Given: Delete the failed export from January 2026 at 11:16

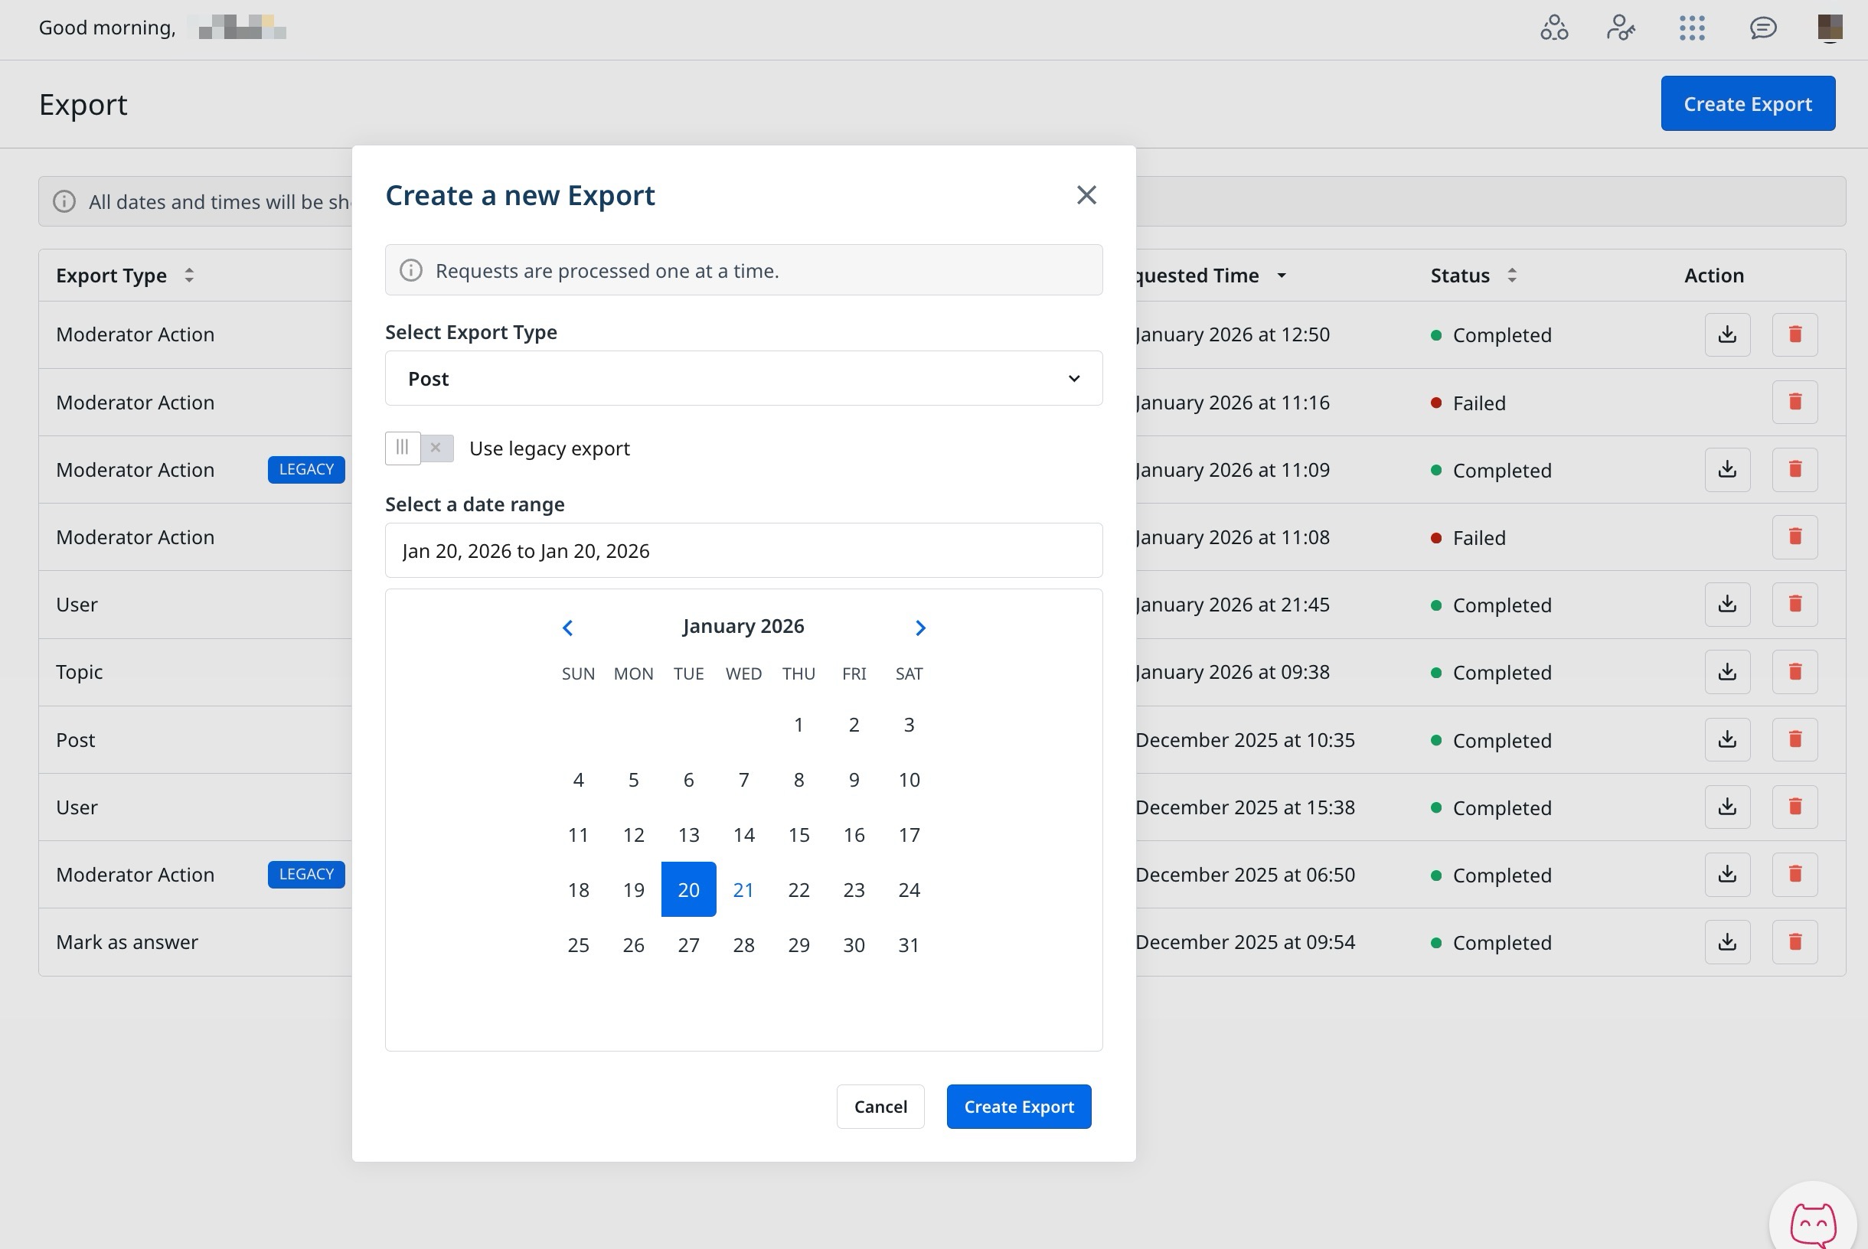Looking at the screenshot, I should coord(1795,402).
